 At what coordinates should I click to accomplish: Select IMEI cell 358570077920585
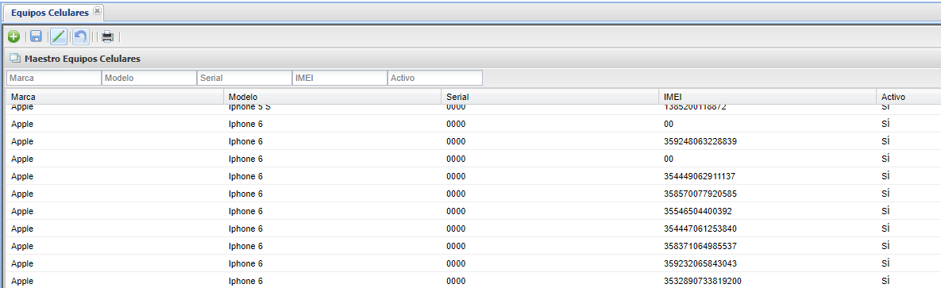700,194
